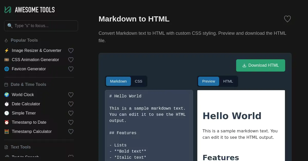The image size is (308, 161).
Task: Toggle favorite heart for World Clock
Action: tap(71, 95)
